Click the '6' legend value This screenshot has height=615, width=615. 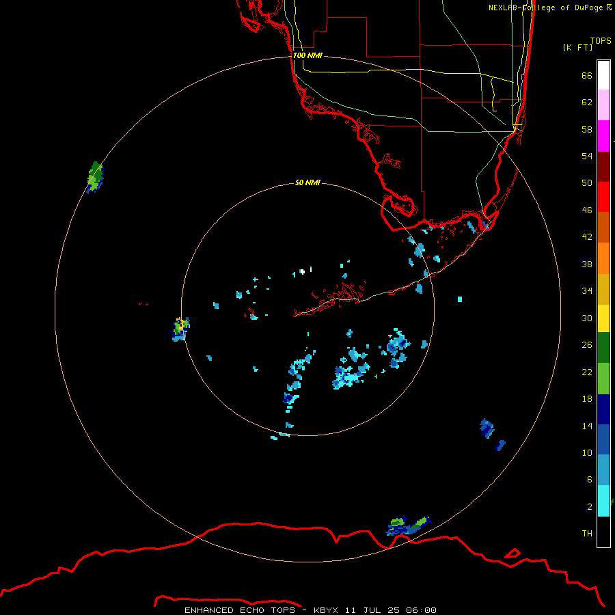(590, 480)
